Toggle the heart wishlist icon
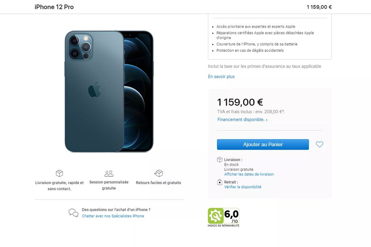 tap(320, 144)
